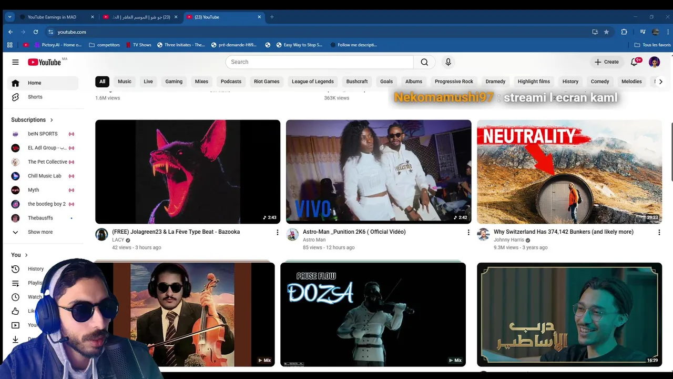Bookmark this page with star icon

click(x=606, y=32)
